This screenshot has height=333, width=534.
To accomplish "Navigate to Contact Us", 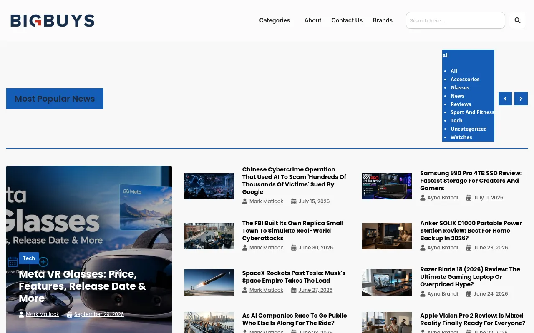I will 347,20.
